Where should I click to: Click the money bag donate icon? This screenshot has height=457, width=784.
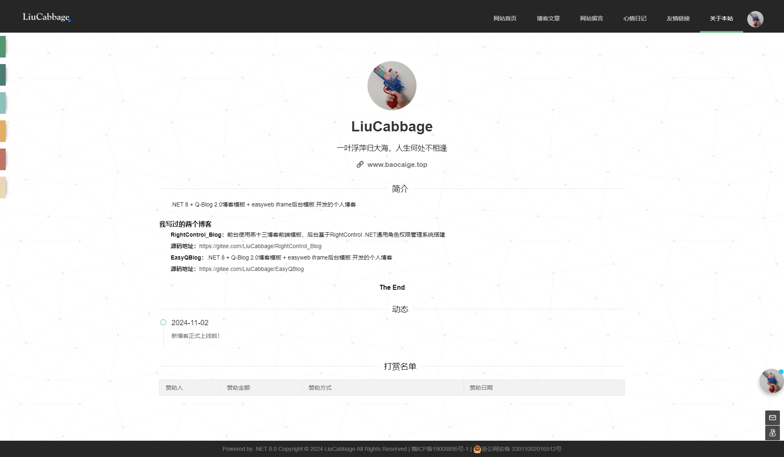pyautogui.click(x=772, y=433)
